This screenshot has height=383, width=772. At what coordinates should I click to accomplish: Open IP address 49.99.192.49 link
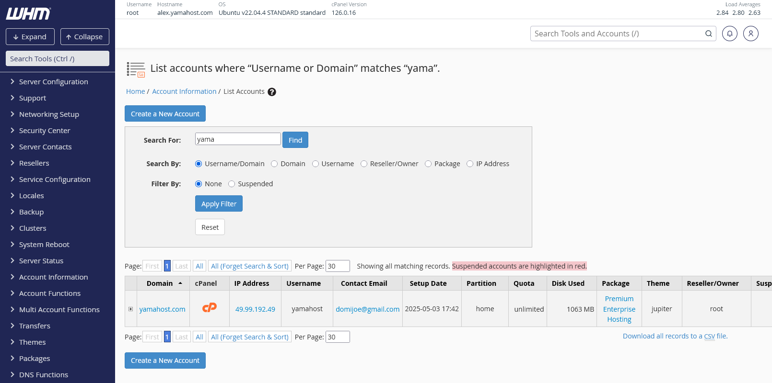point(255,309)
